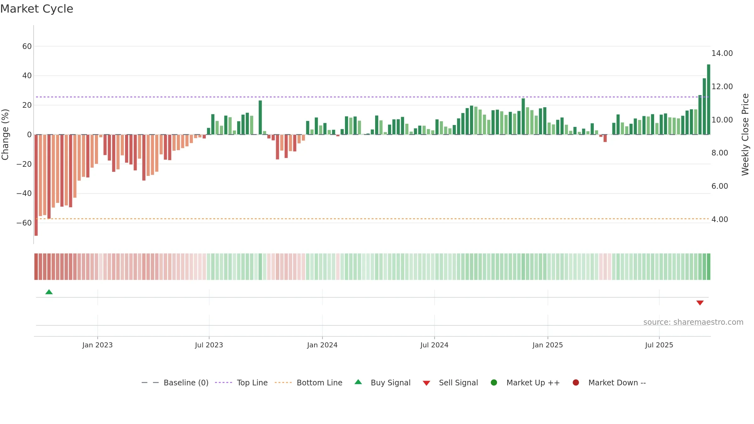Toggle the Market Down -- legend entry

click(609, 383)
